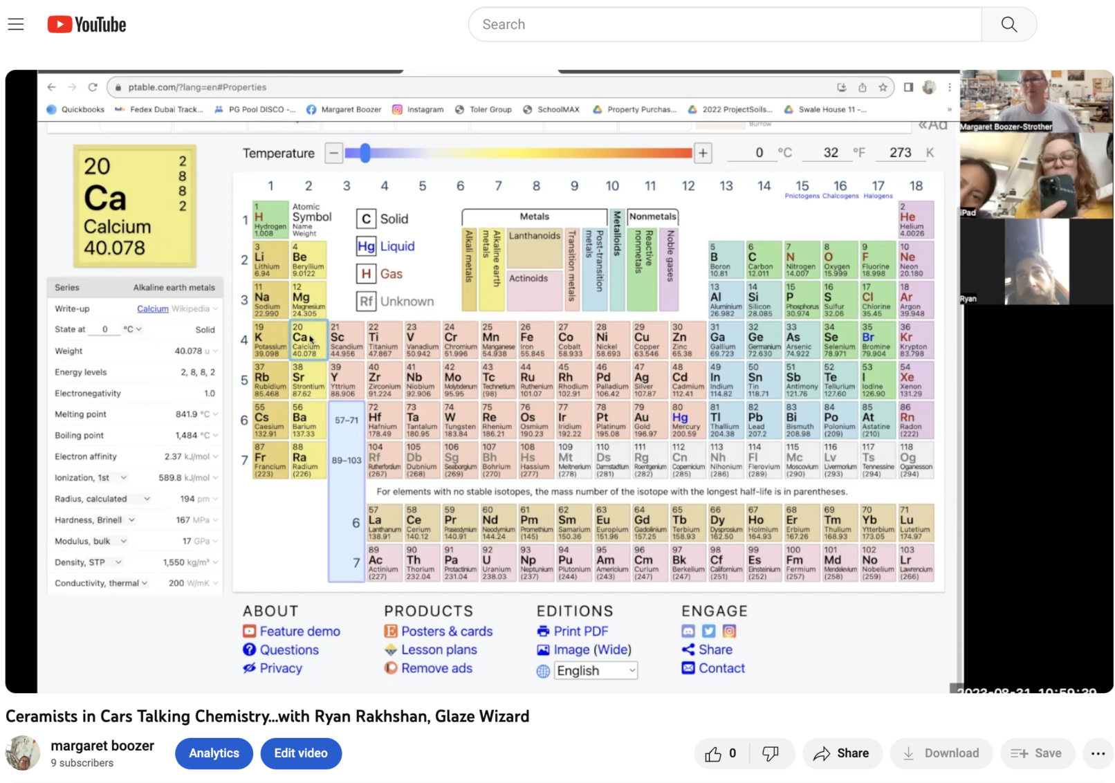Screen dimensions: 1115x783
Task: Click the temperature slider handle
Action: pos(365,153)
